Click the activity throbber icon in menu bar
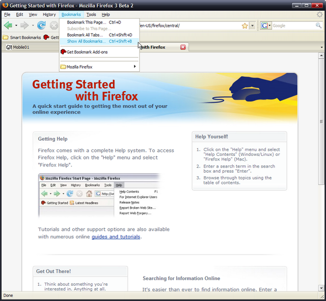326x301 pixels. [x=319, y=14]
